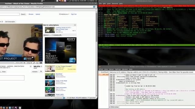
Task: Open the address bar history dropdown arrow
Action: [96, 7]
